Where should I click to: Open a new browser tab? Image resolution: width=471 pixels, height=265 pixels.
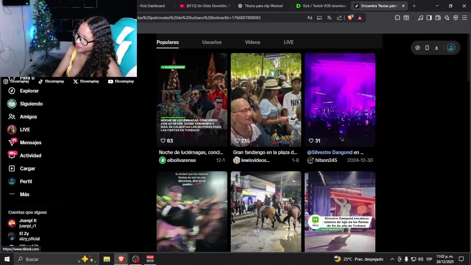(x=414, y=6)
